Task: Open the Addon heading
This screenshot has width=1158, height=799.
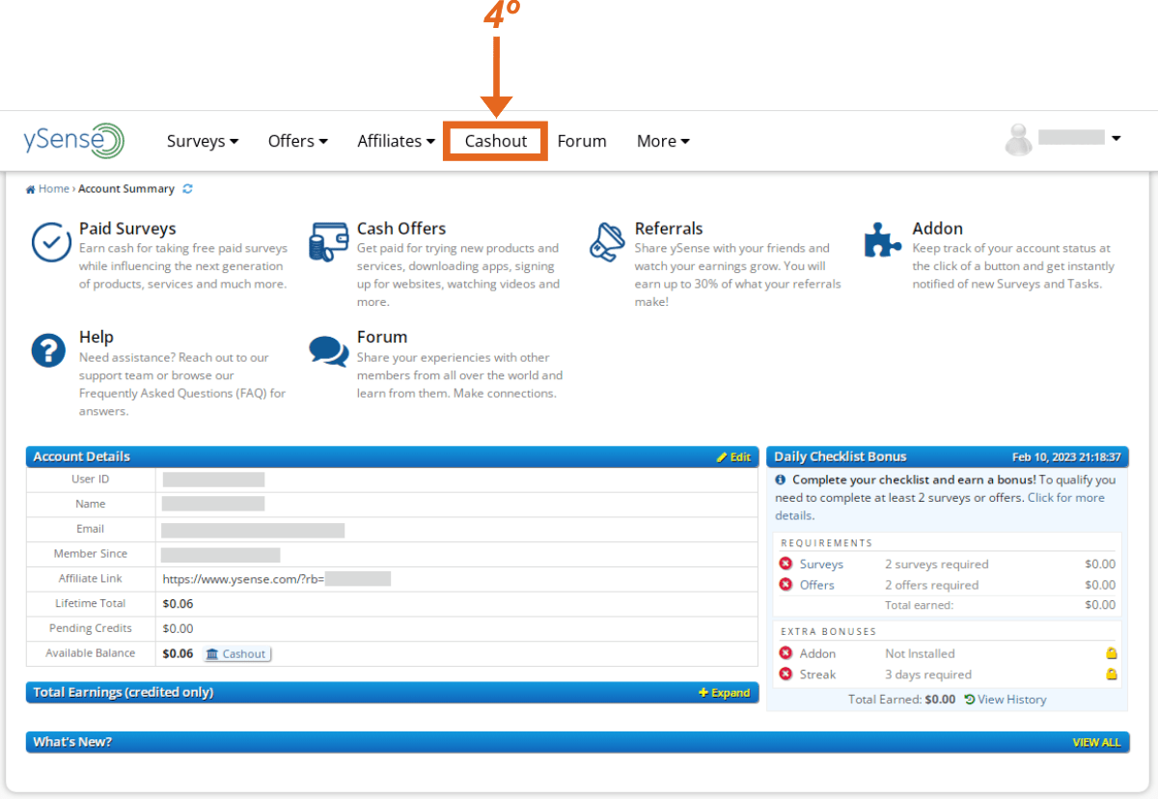Action: point(938,229)
